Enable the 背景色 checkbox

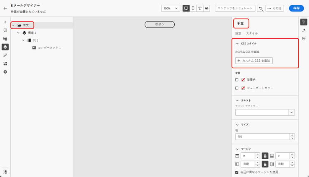[236, 80]
